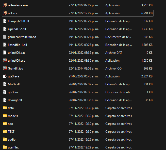Open the data folder name
The height and width of the screenshot is (150, 166).
pos(11,108)
